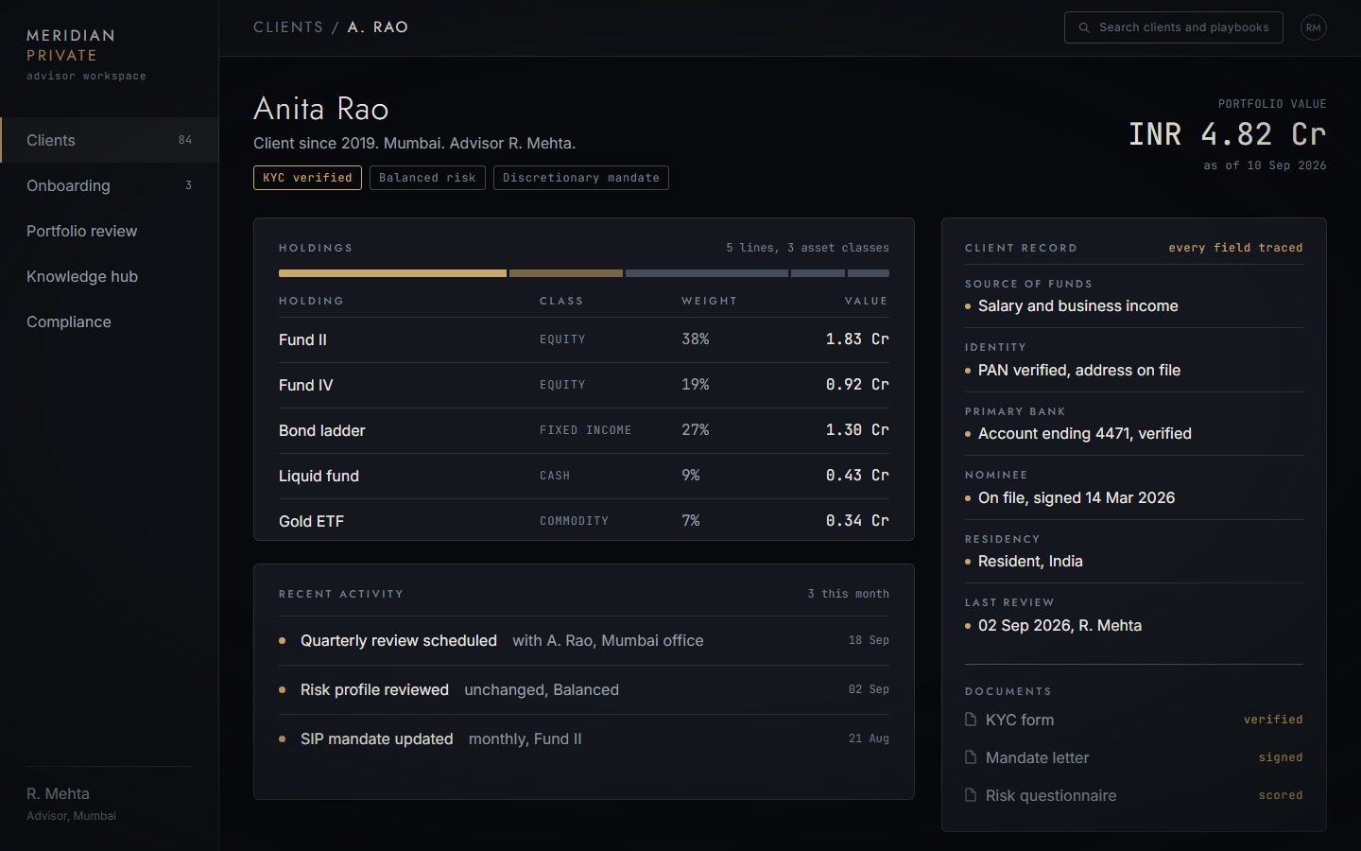Click the INR 4.82 Cr portfolio value
The height and width of the screenshot is (851, 1361).
(x=1228, y=134)
